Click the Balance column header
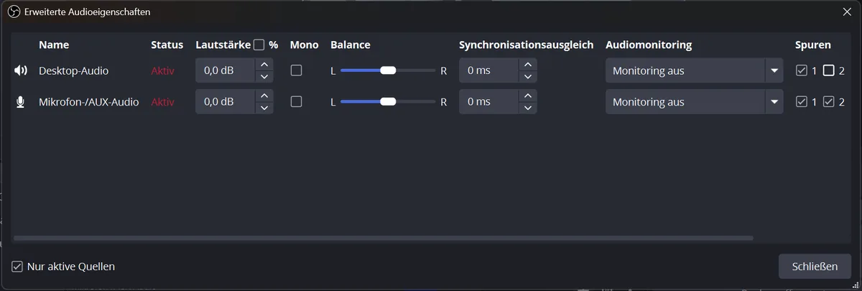This screenshot has width=862, height=291. tap(351, 45)
